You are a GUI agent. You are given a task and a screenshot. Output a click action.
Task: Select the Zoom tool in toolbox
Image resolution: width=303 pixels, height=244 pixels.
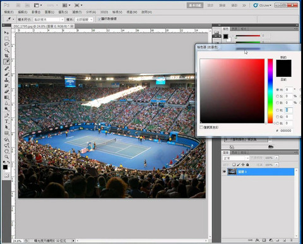6,157
